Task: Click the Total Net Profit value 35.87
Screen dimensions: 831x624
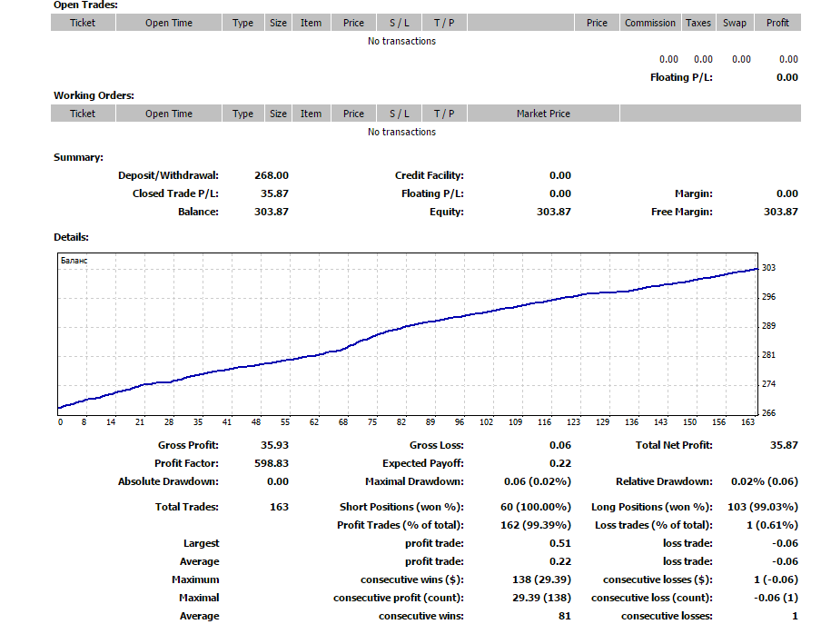Action: coord(784,445)
